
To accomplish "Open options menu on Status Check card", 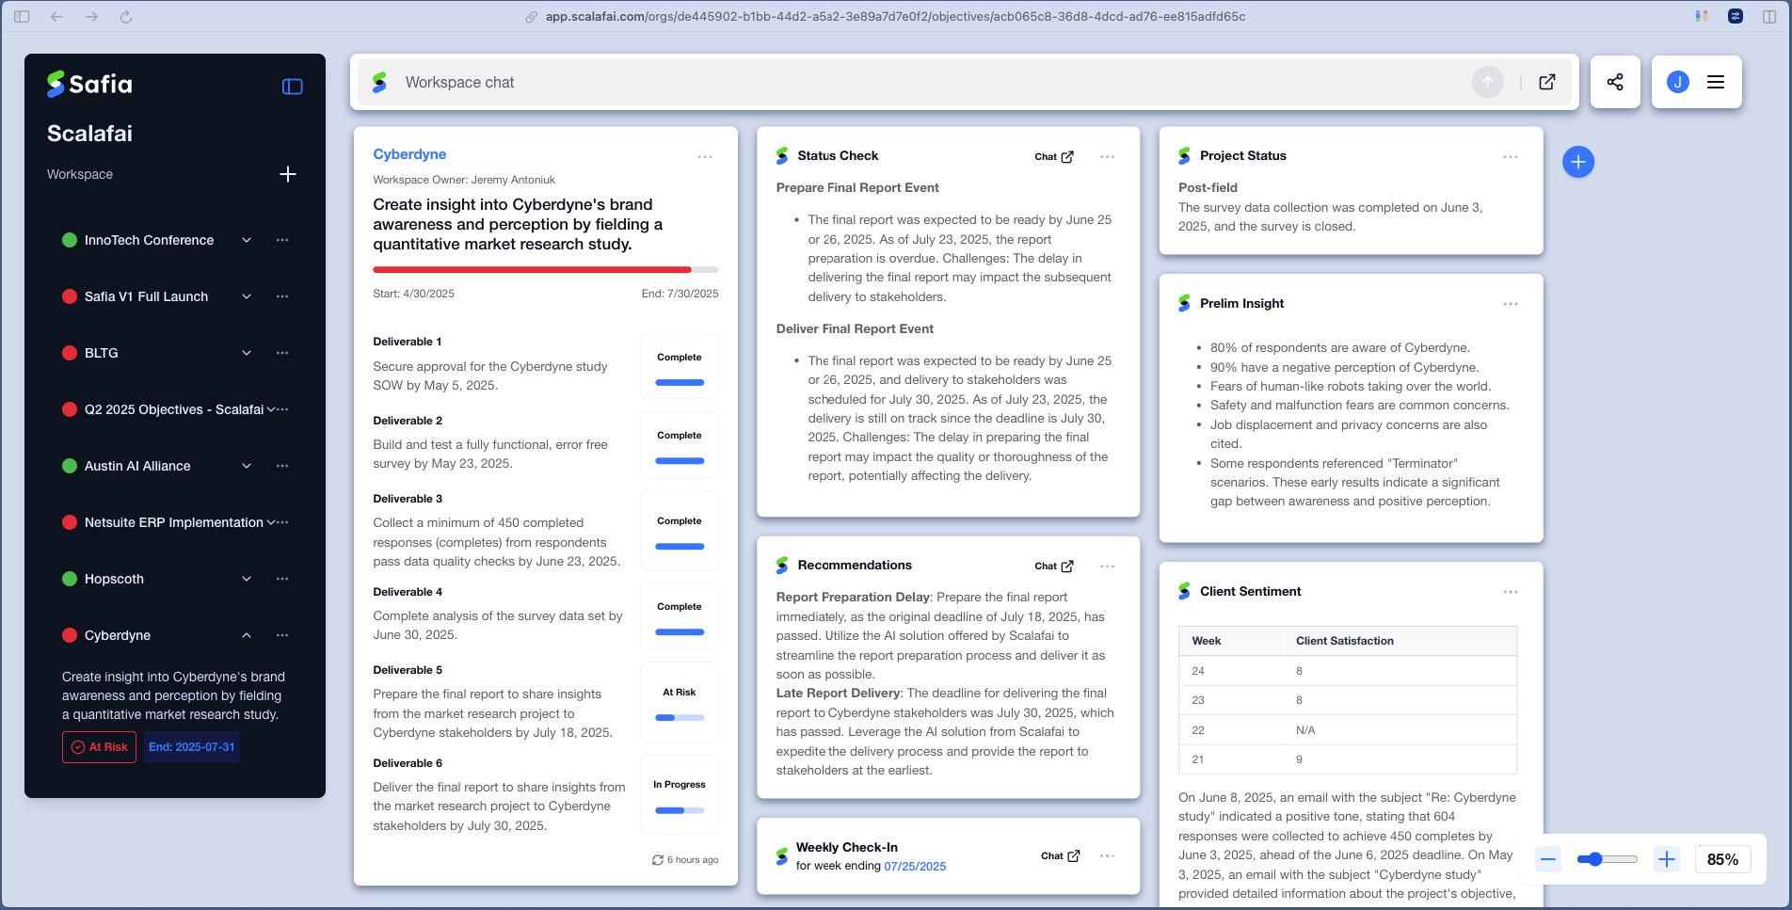I will 1107,157.
